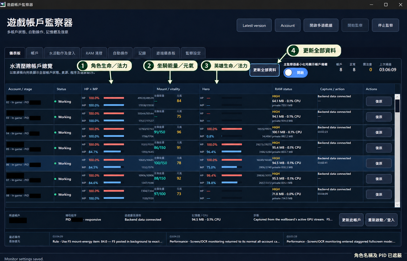Click the green status dot for account 06
The width and height of the screenshot is (407, 261).
pos(55,164)
